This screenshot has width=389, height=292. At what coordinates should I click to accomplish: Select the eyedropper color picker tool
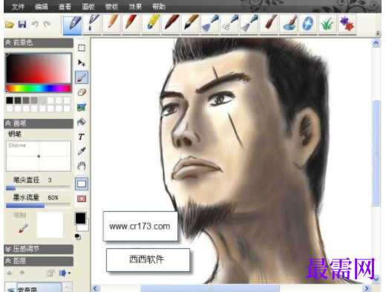point(82,151)
